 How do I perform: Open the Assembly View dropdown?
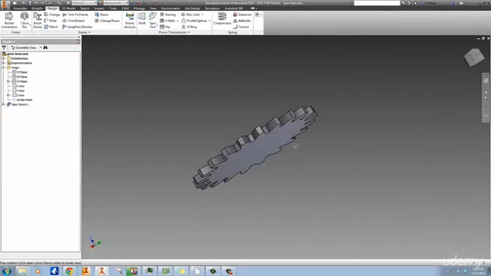[26, 48]
